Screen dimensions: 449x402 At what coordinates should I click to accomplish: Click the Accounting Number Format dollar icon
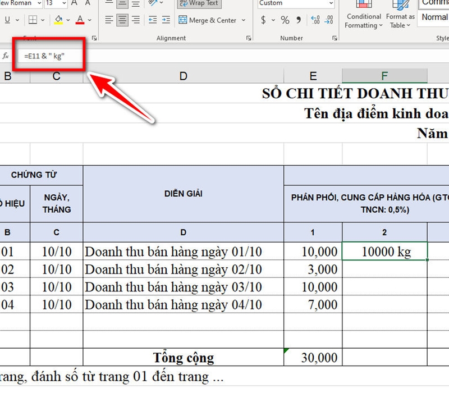[x=263, y=20]
